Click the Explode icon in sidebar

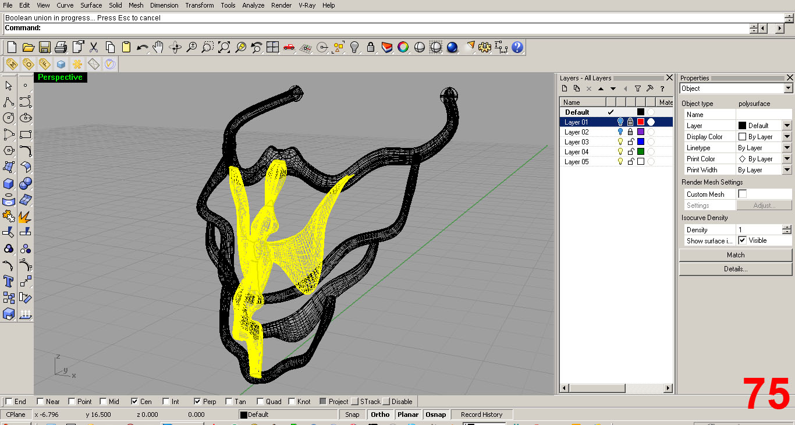pyautogui.click(x=25, y=216)
